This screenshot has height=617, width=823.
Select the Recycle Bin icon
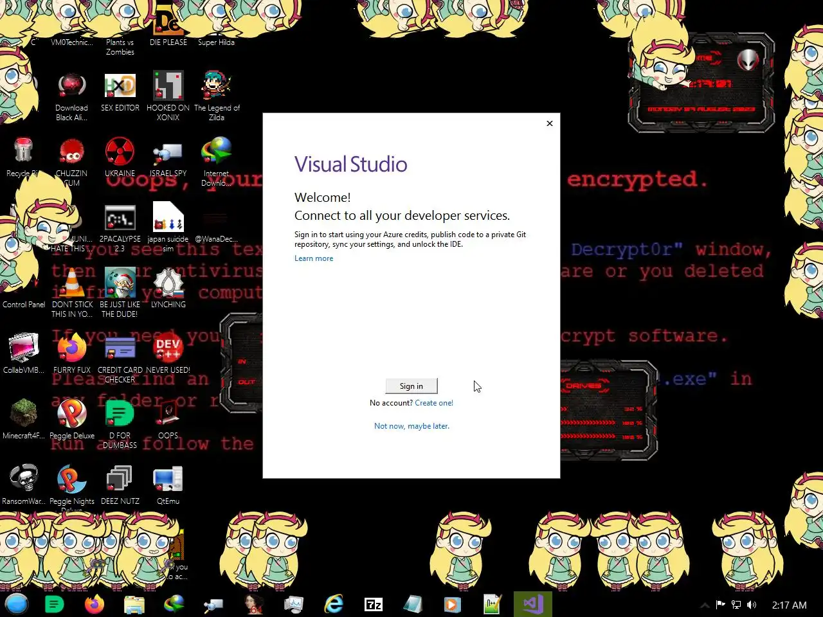coord(23,157)
